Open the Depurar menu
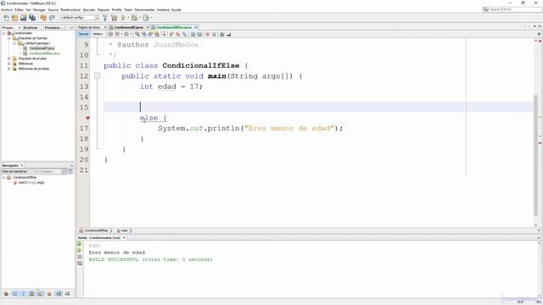 (x=104, y=9)
